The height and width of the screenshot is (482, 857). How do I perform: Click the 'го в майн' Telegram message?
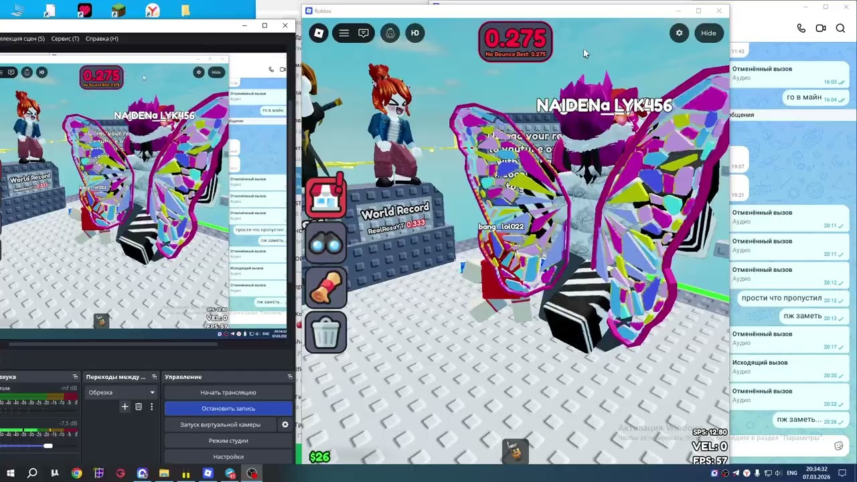tap(814, 98)
